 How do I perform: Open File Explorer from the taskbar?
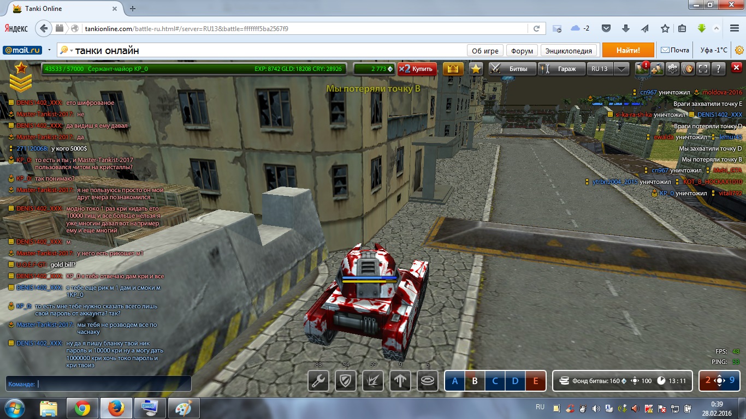click(49, 408)
